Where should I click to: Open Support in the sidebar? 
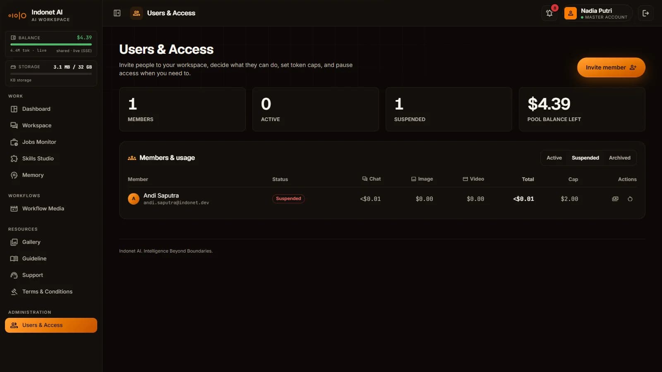click(51, 275)
